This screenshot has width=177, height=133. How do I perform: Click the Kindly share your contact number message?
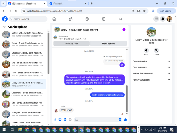click(107, 95)
